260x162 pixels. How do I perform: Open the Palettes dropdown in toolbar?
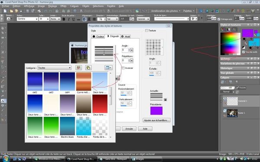(x=188, y=11)
